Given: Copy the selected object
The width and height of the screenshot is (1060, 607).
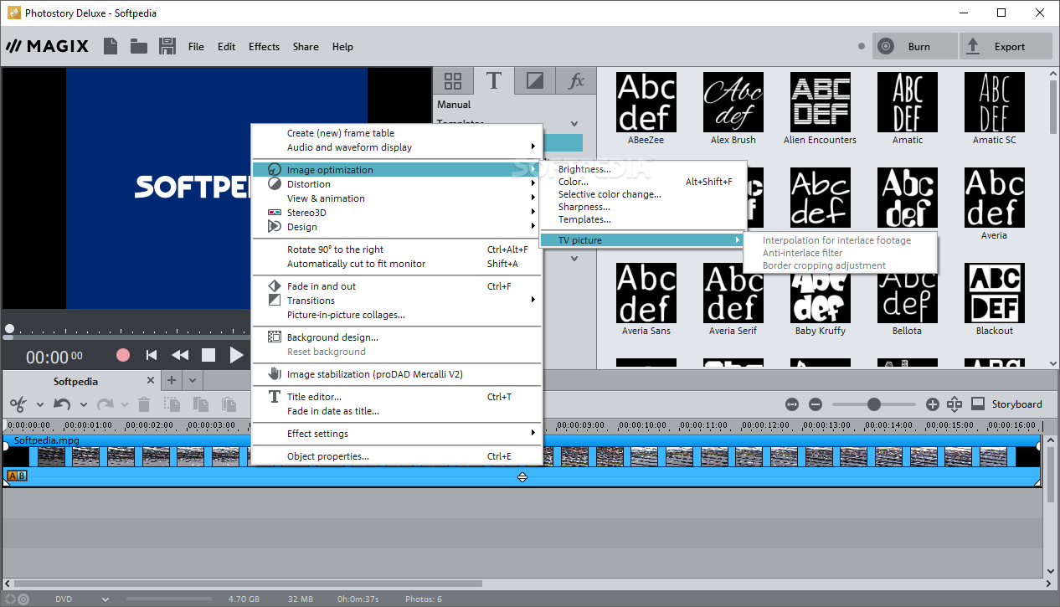Looking at the screenshot, I should (201, 404).
